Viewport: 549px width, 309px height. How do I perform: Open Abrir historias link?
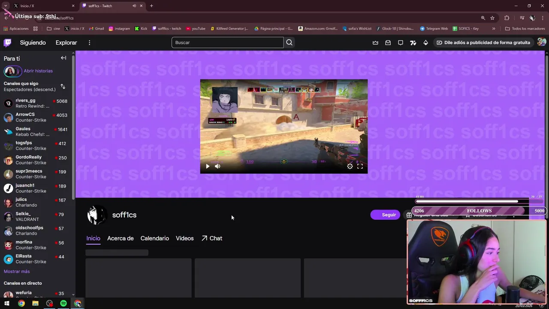38,71
